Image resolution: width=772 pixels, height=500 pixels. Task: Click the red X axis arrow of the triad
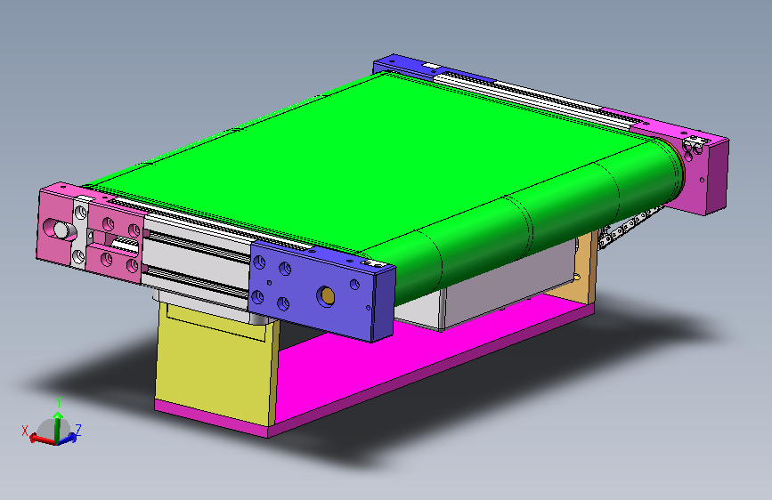pyautogui.click(x=42, y=439)
